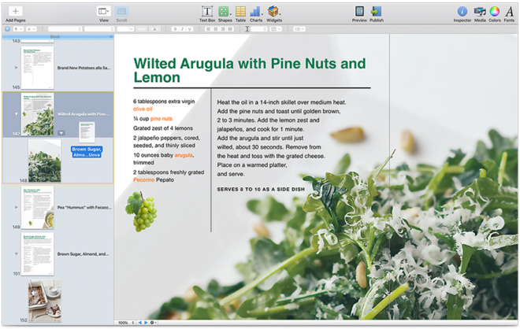520x329 pixels.
Task: Select page 152 dessert photo thumbnail
Action: (x=44, y=301)
